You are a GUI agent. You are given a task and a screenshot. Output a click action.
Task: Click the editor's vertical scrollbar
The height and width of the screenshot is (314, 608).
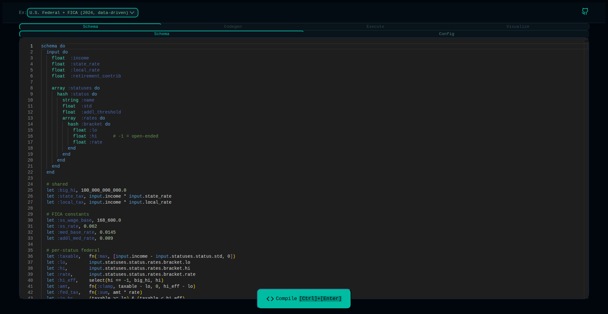pyautogui.click(x=586, y=158)
